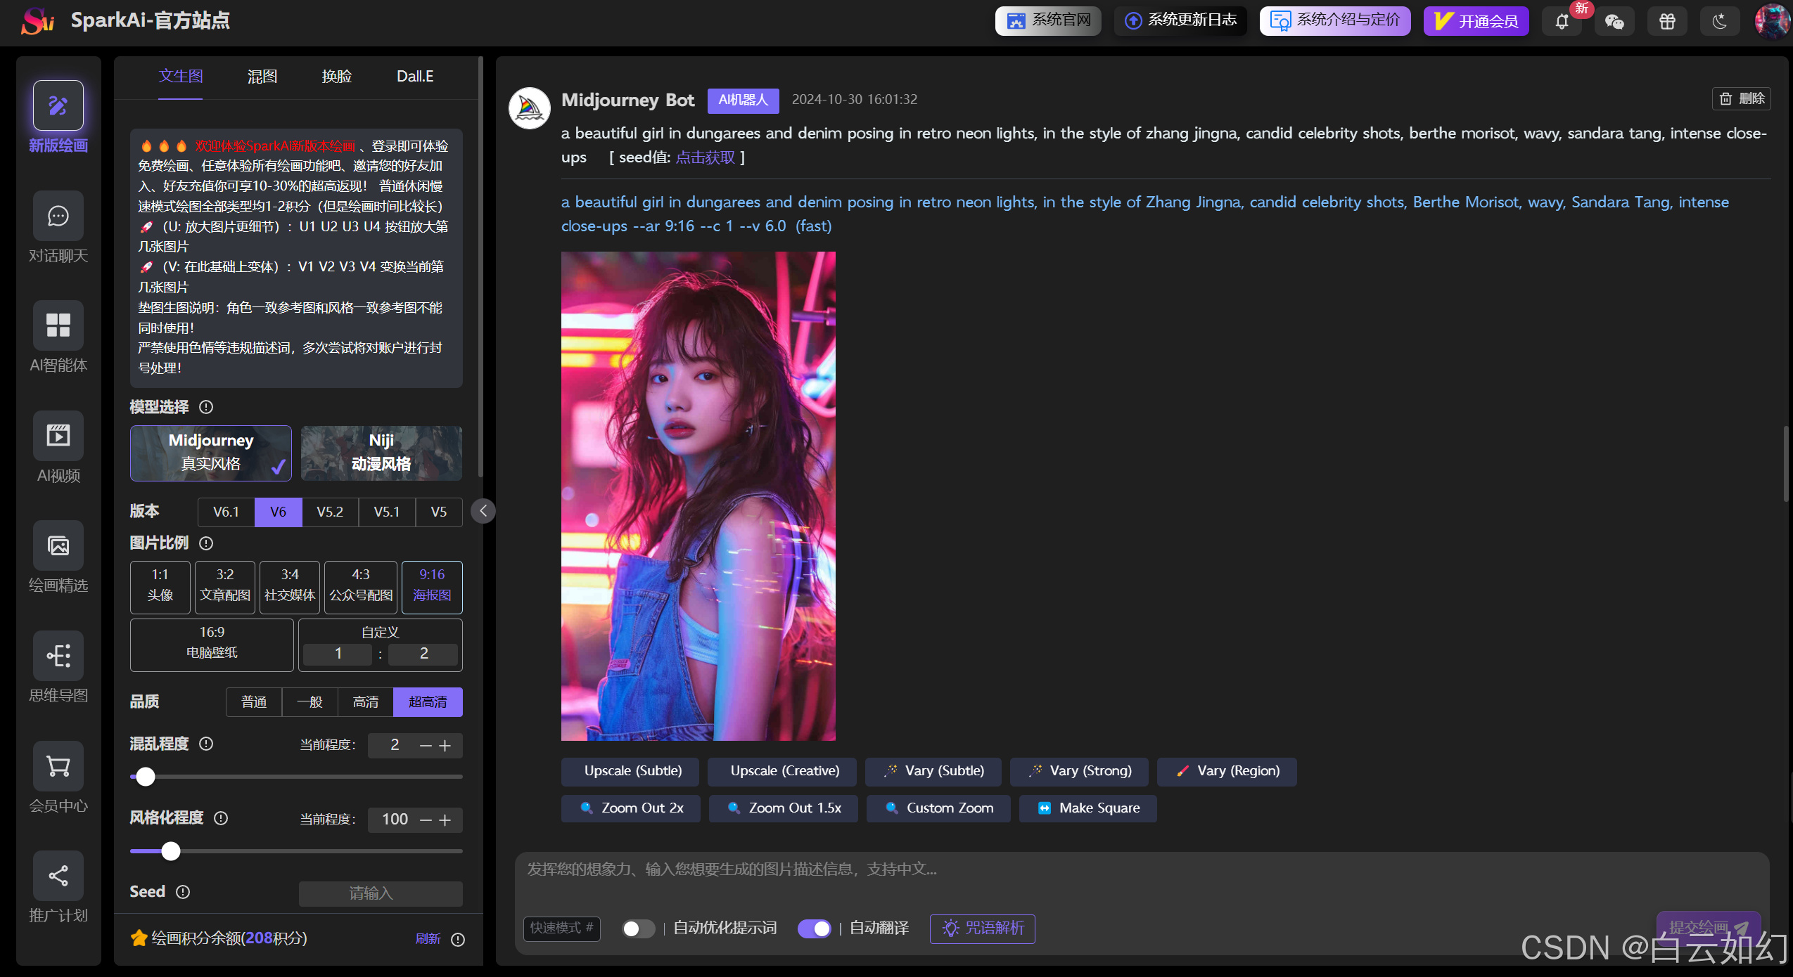Click Vary (Strong) button

[x=1079, y=771]
